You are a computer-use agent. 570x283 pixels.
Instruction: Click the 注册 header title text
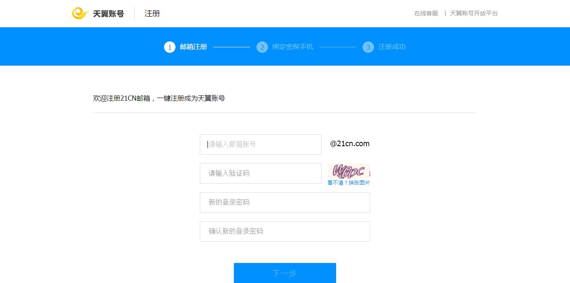pyautogui.click(x=152, y=13)
